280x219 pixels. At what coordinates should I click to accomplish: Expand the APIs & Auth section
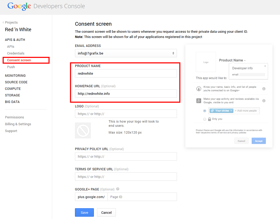tap(15, 40)
